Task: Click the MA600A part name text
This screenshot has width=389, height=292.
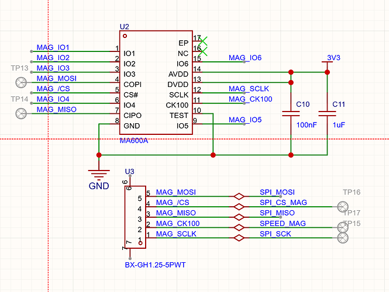Action: (x=134, y=141)
